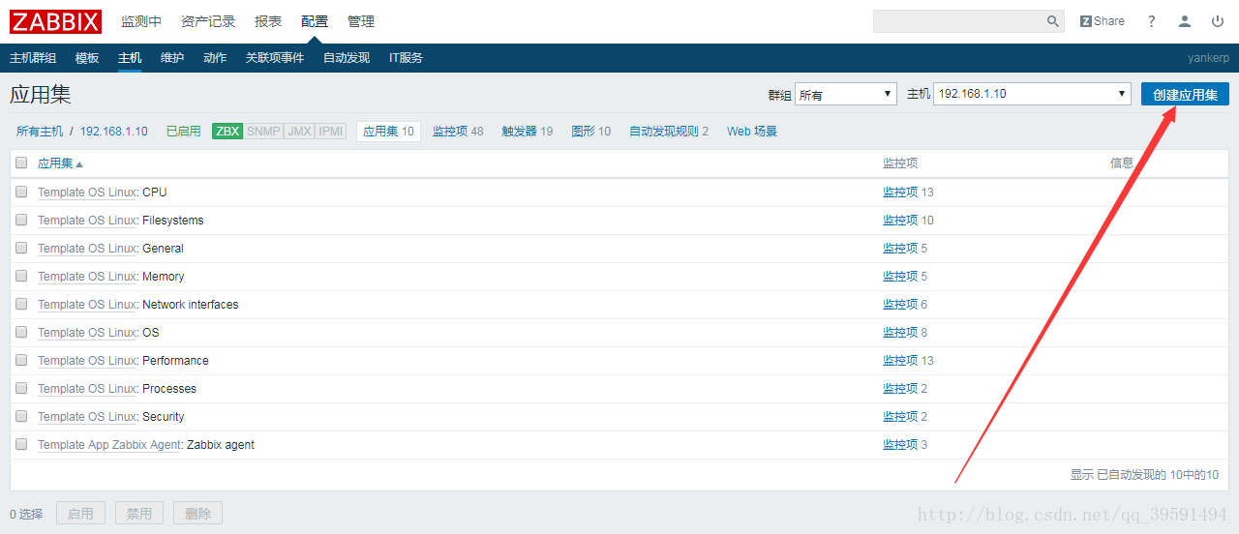Check the Network interfaces row checkbox
Viewport: 1239px width, 534px height.
pyautogui.click(x=21, y=305)
